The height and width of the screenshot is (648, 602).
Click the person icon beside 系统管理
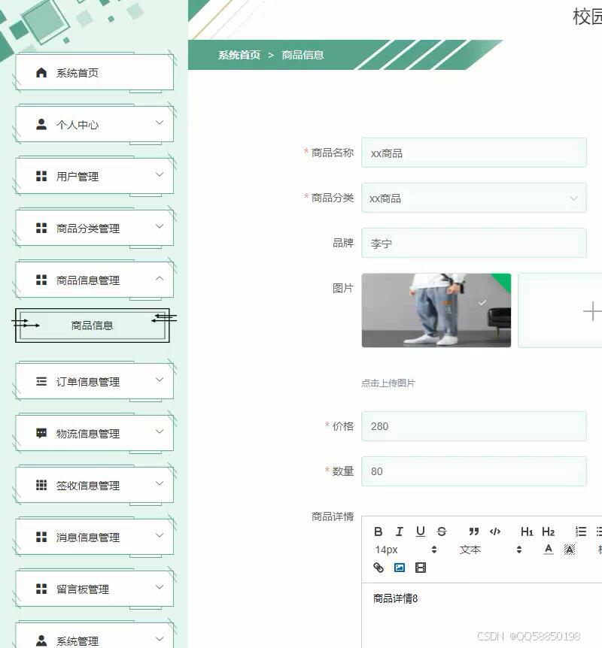point(41,640)
